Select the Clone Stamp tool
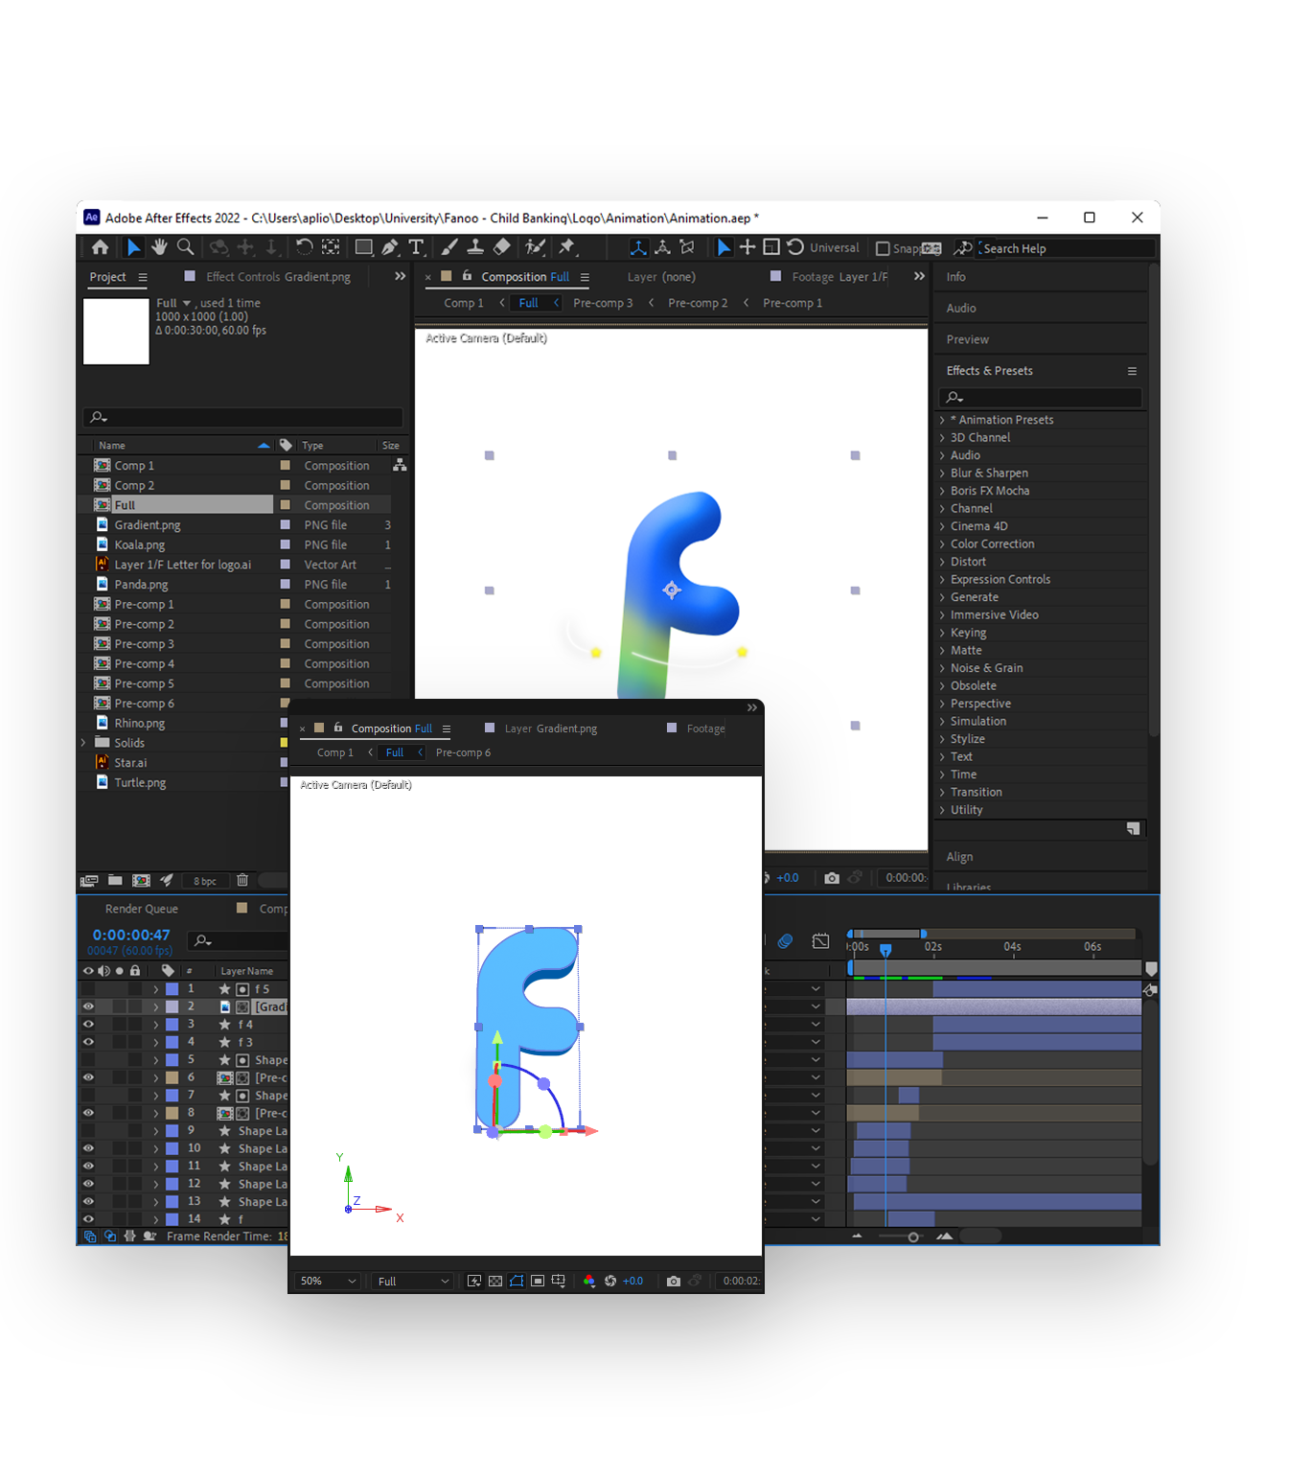This screenshot has height=1480, width=1310. [x=474, y=247]
